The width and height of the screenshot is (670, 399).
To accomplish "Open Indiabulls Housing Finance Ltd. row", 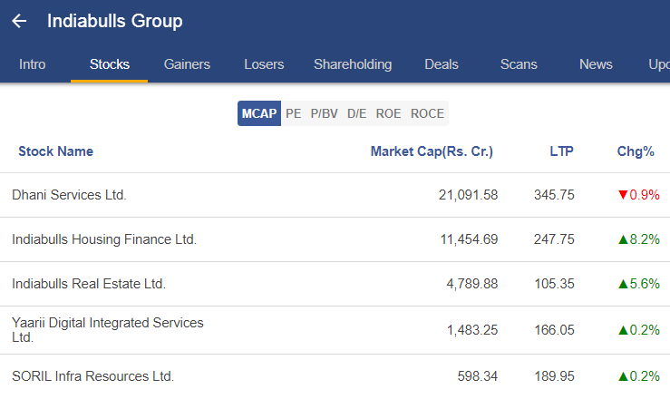I will [x=335, y=239].
